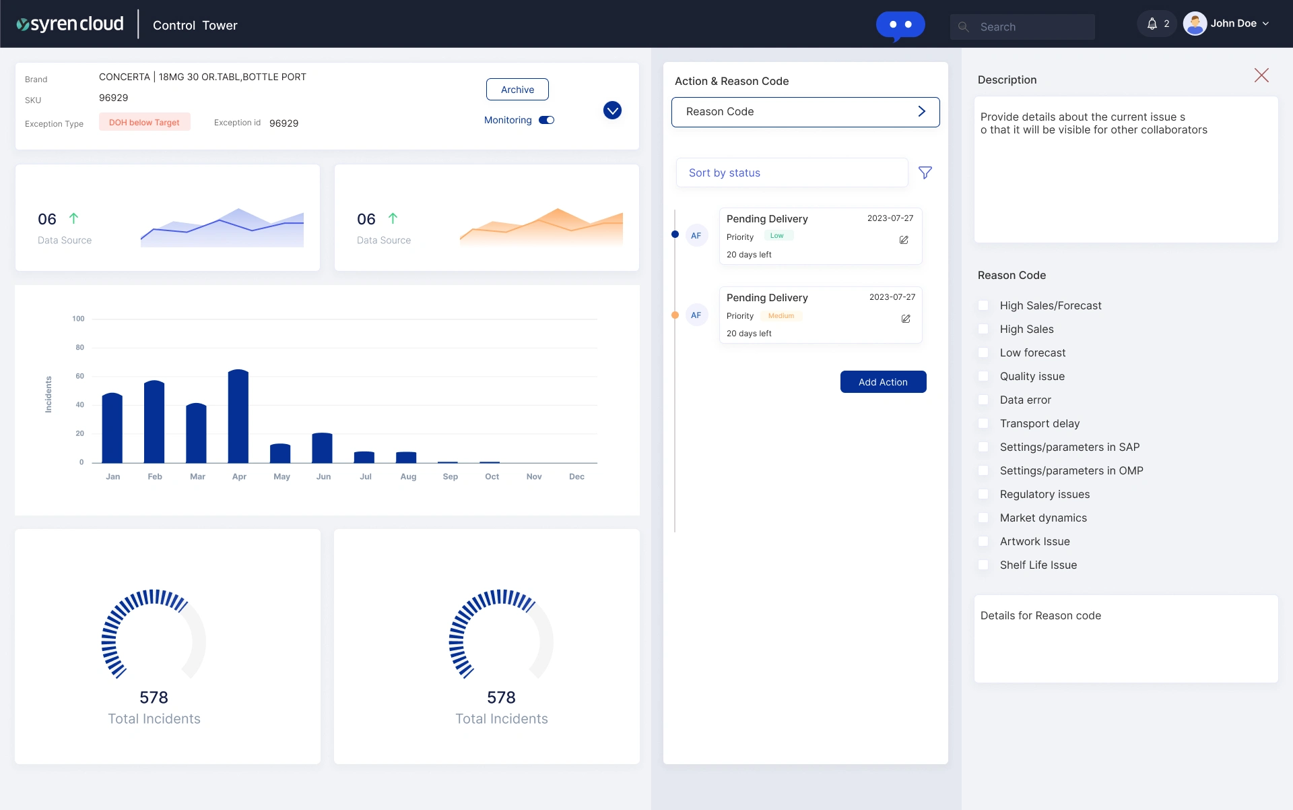Screen dimensions: 1293x810
Task: Click the blue Data Source area chart
Action: [222, 227]
